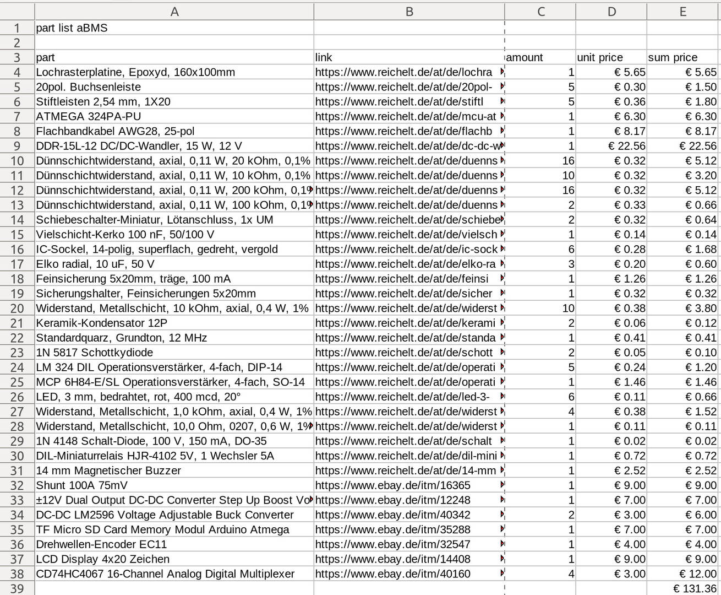Click the 'sum price' header cell
The height and width of the screenshot is (595, 721).
pos(682,57)
